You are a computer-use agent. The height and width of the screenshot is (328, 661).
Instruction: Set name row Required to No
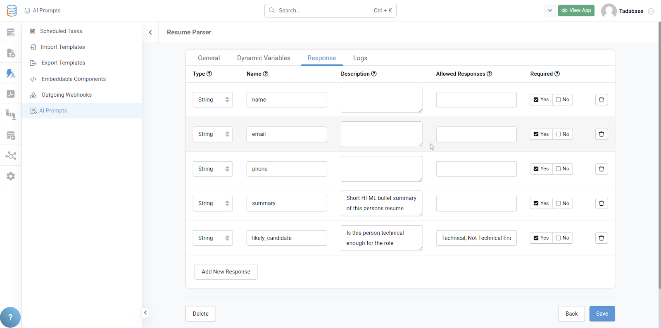pos(562,100)
